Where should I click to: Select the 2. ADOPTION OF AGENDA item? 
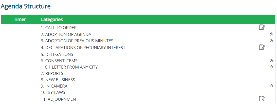pyautogui.click(x=66, y=34)
